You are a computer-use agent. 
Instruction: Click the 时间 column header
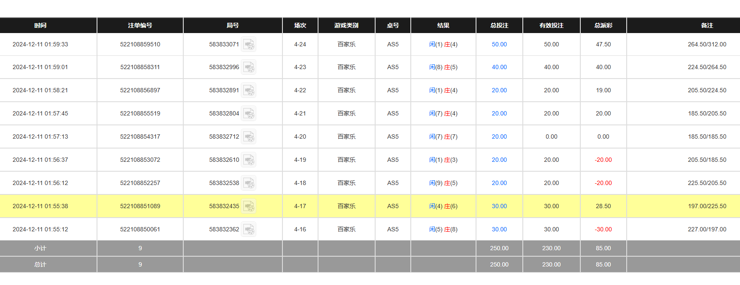(40, 26)
